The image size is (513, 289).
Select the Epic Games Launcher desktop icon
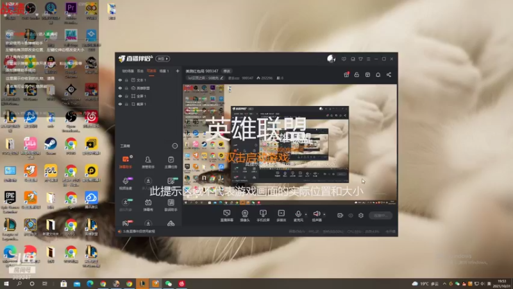point(10,202)
